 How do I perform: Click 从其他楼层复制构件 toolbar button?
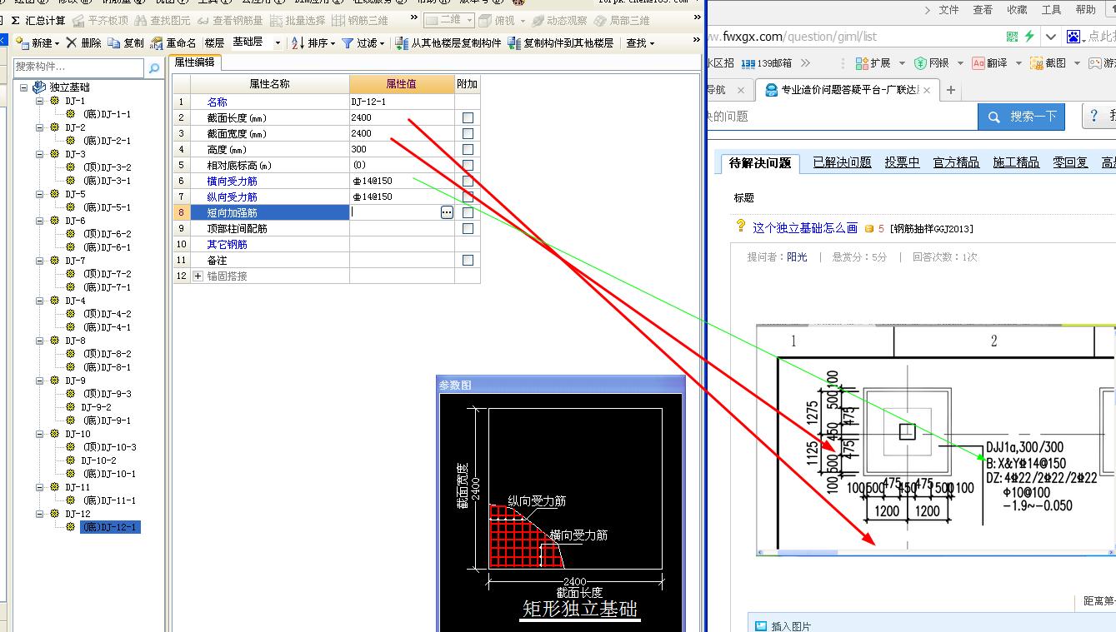tap(448, 42)
